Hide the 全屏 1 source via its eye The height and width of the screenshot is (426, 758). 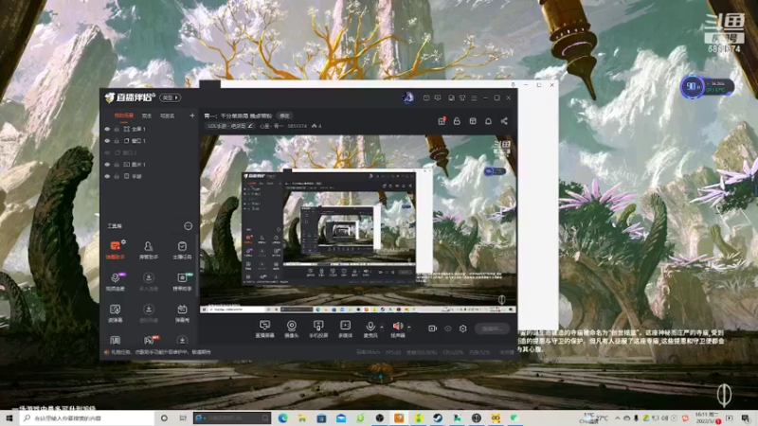(107, 129)
